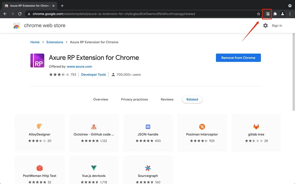The image size is (295, 184).
Task: Open the Chrome profile avatar icon
Action: pyautogui.click(x=282, y=14)
